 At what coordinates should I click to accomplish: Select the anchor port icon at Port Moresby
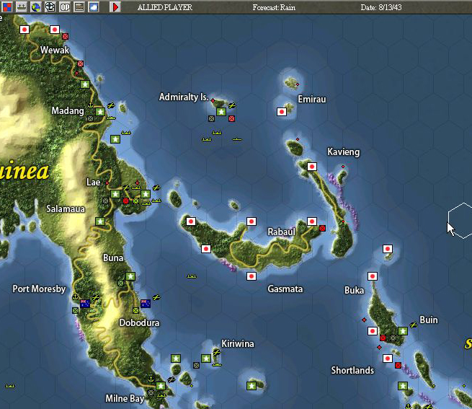(x=75, y=297)
